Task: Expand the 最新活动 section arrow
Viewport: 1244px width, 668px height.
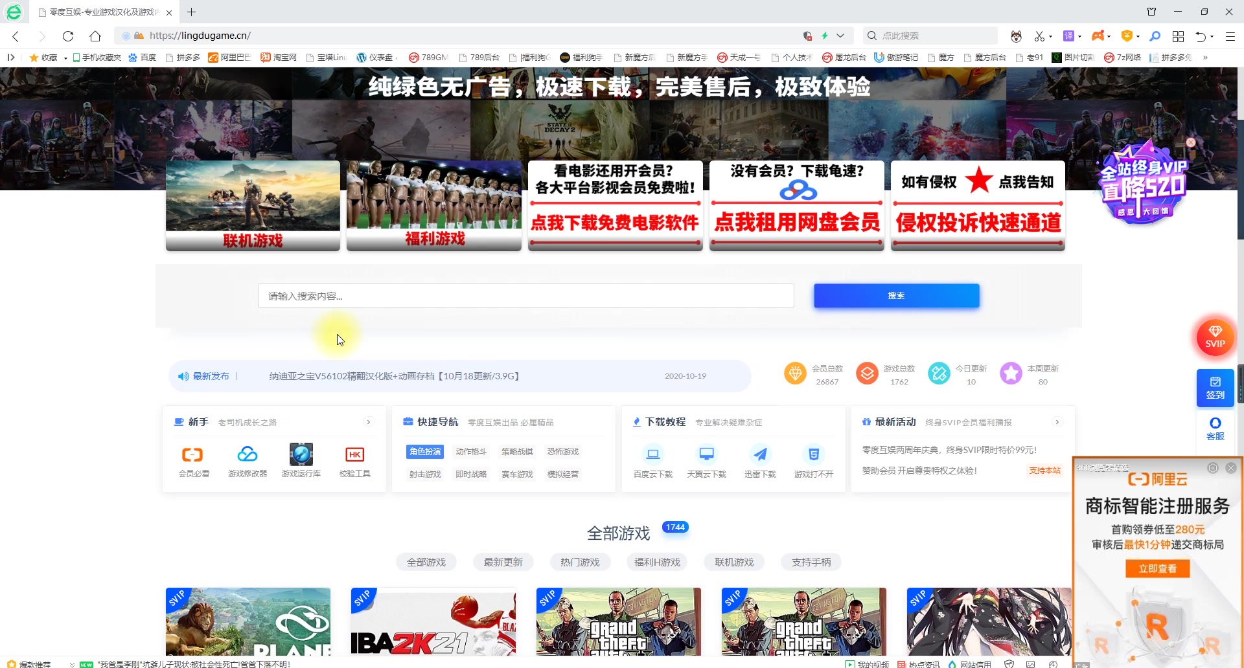Action: (x=1057, y=422)
